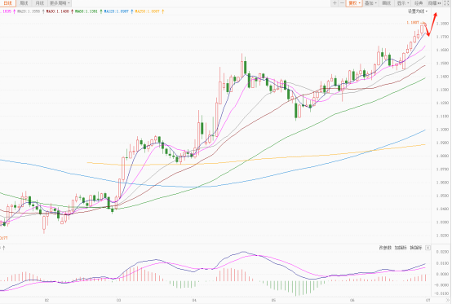Open the 设置均线 moving average dropdown
The height and width of the screenshot is (304, 452).
click(418, 11)
